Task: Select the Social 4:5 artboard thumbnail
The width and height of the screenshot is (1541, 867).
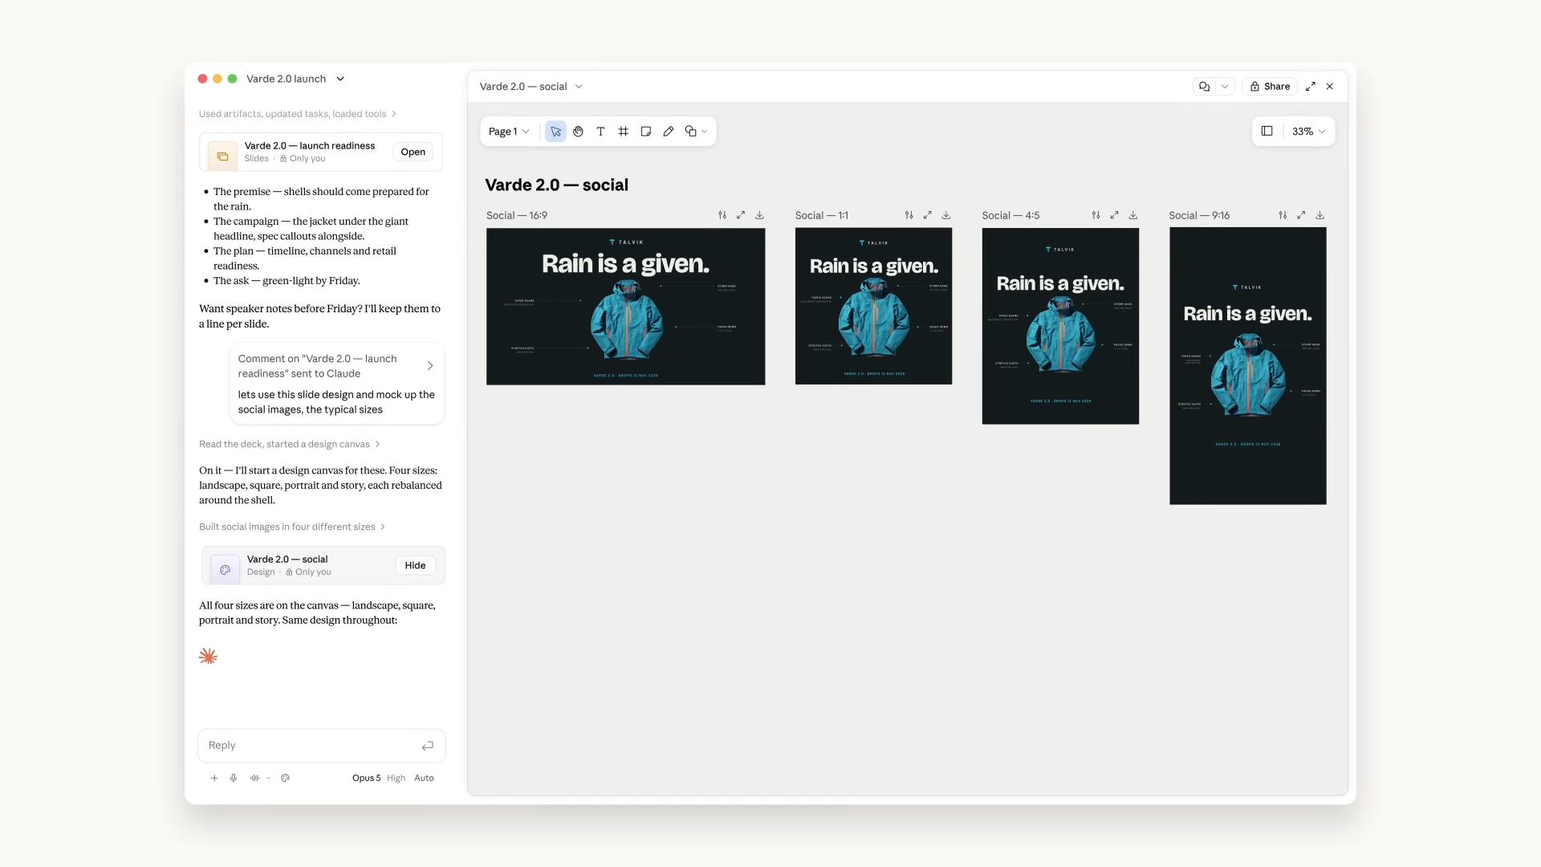Action: pos(1060,326)
